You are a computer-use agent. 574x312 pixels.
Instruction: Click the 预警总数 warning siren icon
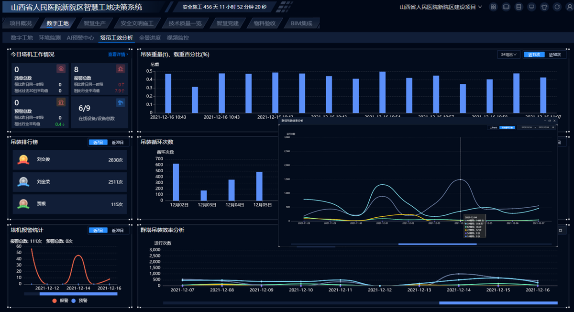click(x=61, y=102)
